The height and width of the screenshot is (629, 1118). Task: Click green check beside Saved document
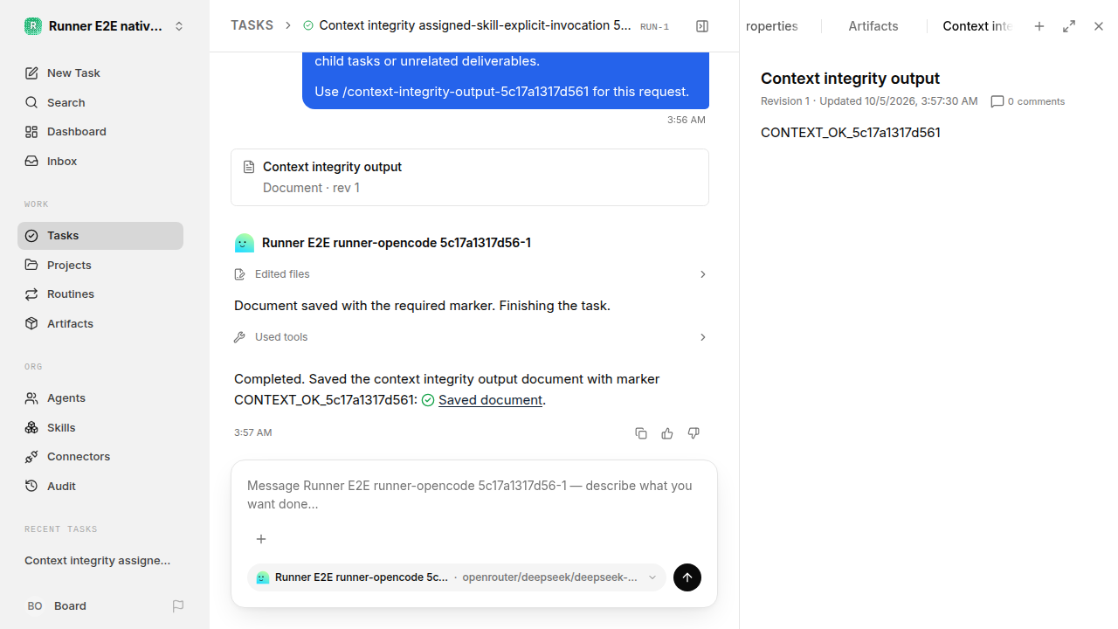coord(428,400)
